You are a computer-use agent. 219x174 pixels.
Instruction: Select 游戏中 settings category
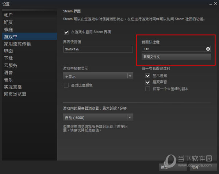click(x=30, y=37)
